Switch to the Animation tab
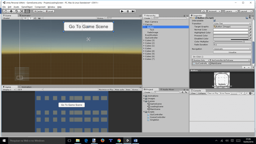 [26, 87]
